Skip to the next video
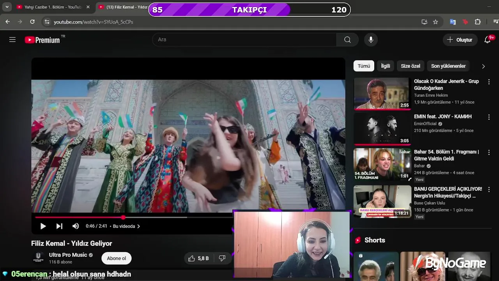499x281 pixels. click(59, 226)
